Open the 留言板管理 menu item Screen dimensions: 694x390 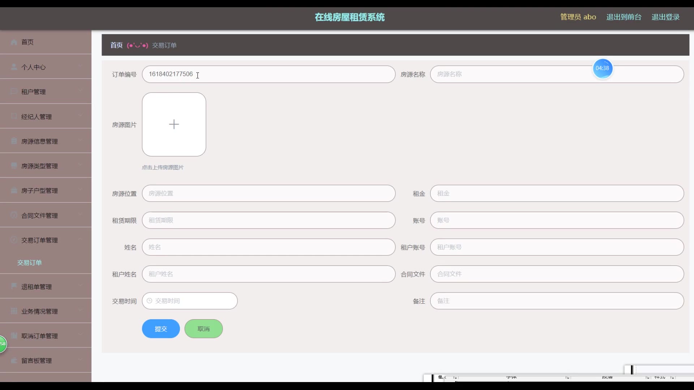coord(37,360)
